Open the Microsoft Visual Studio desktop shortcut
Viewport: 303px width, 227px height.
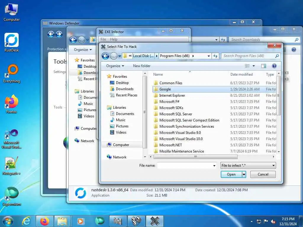[12, 139]
